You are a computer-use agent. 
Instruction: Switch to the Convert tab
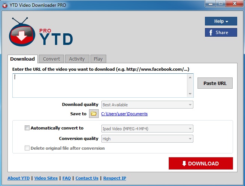coord(51,59)
